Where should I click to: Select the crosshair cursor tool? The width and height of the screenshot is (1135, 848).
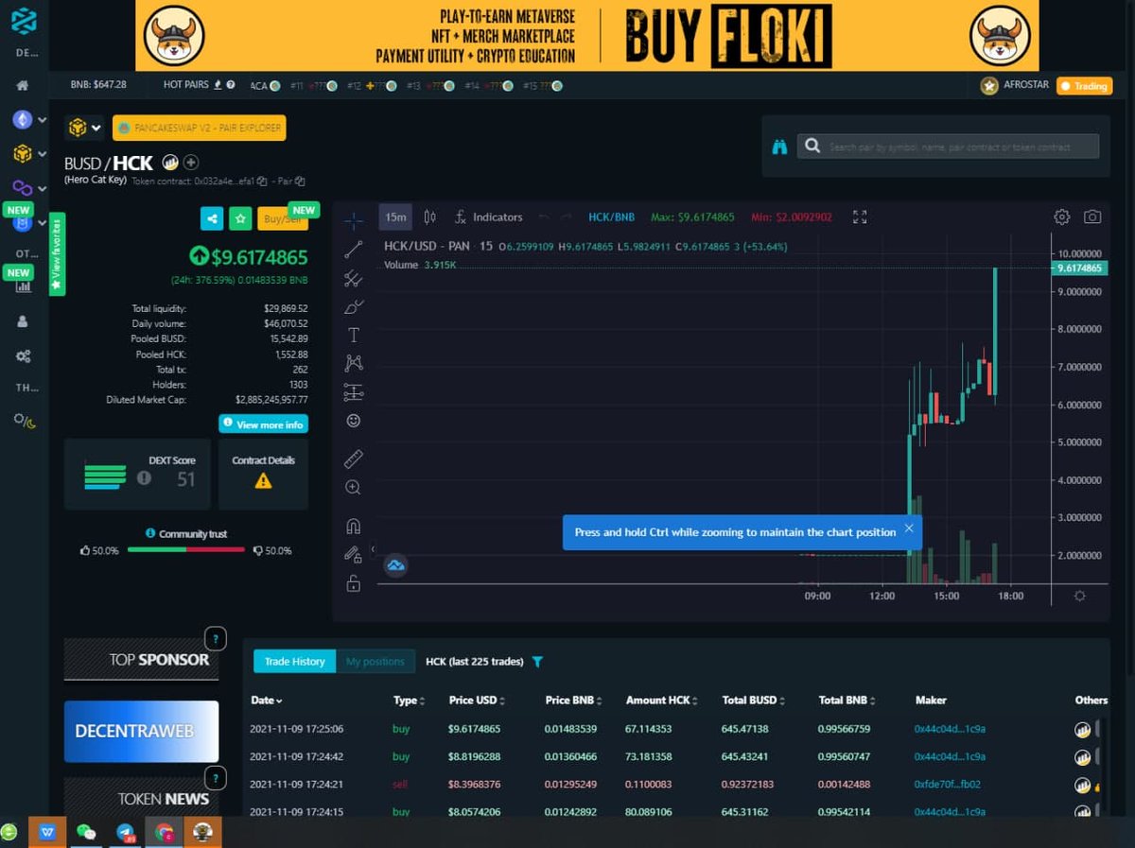pos(353,220)
